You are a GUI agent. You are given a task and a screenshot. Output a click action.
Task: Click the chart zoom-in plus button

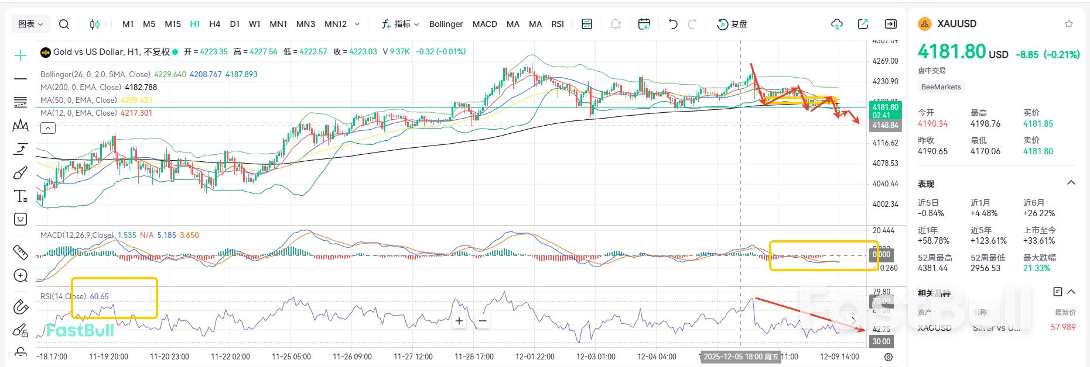point(459,321)
